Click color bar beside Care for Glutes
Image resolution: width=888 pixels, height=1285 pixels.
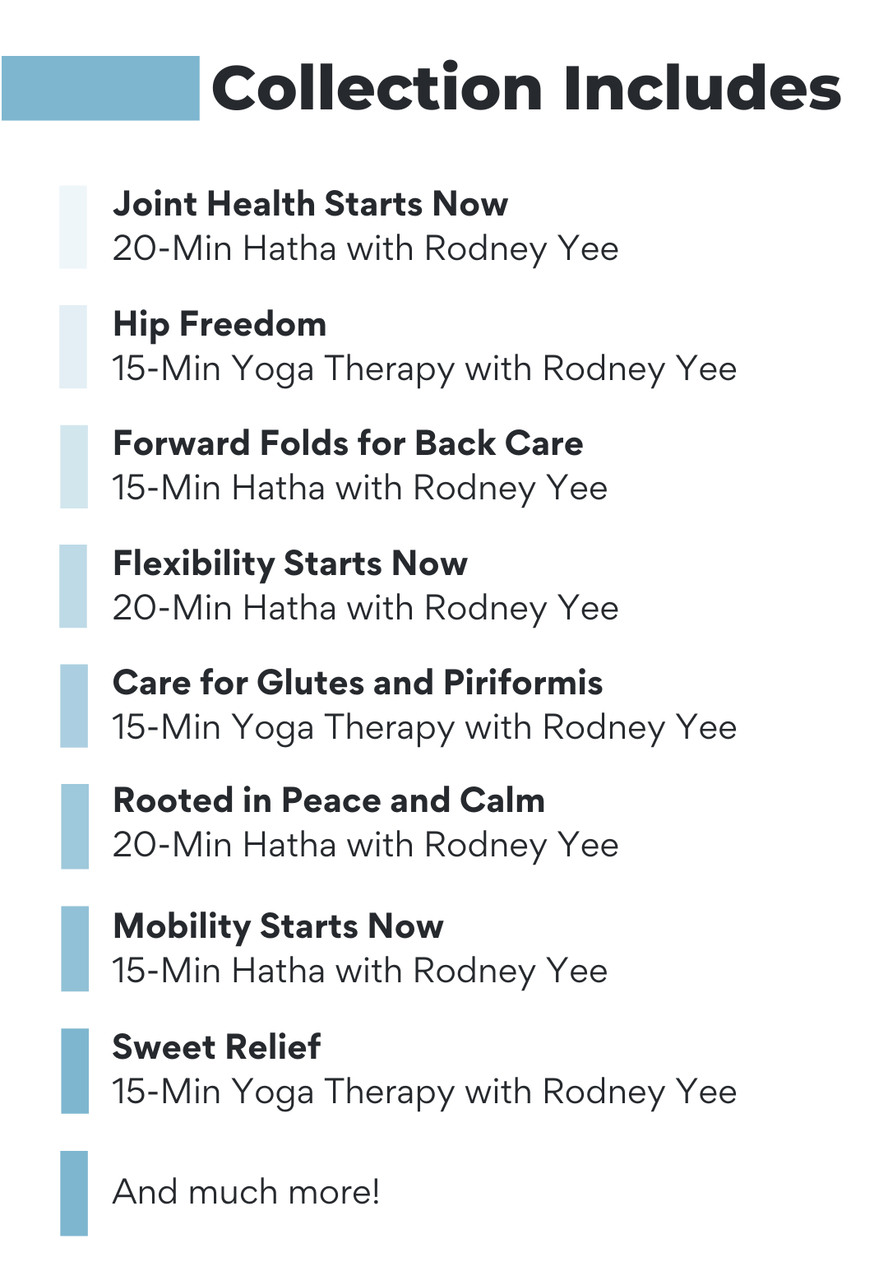point(74,706)
